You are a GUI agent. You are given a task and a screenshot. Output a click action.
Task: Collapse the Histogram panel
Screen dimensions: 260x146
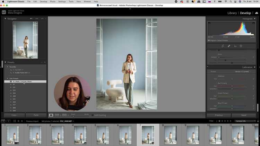click(255, 19)
